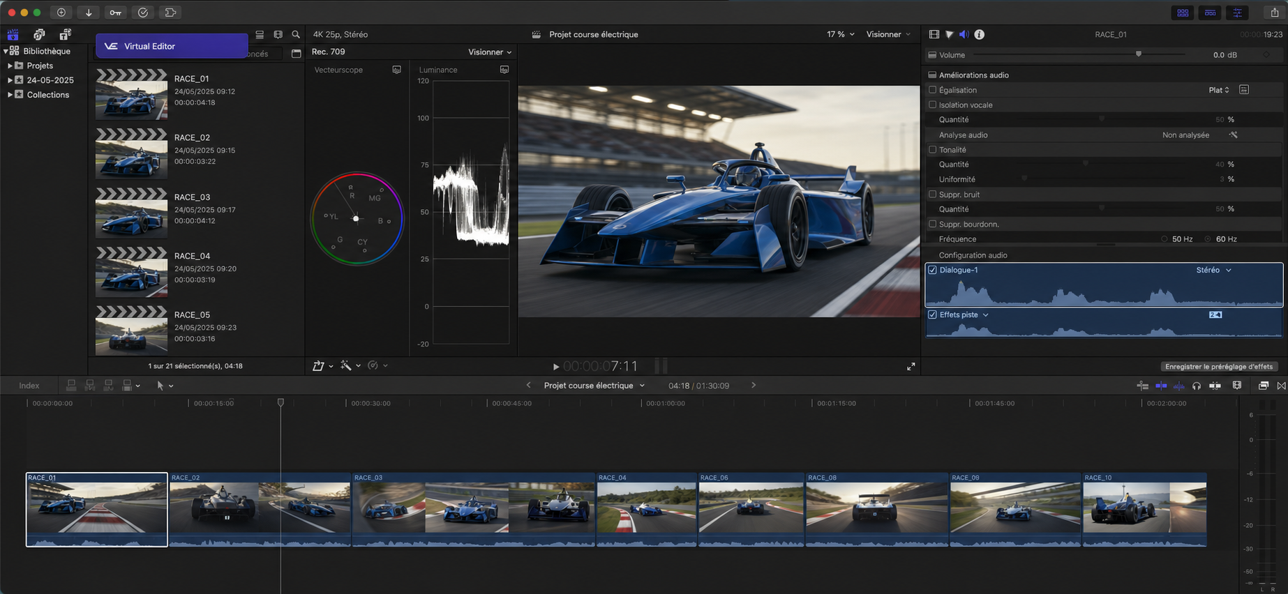The height and width of the screenshot is (594, 1288).
Task: Collapse the Bibliothèque tree
Action: [6, 51]
